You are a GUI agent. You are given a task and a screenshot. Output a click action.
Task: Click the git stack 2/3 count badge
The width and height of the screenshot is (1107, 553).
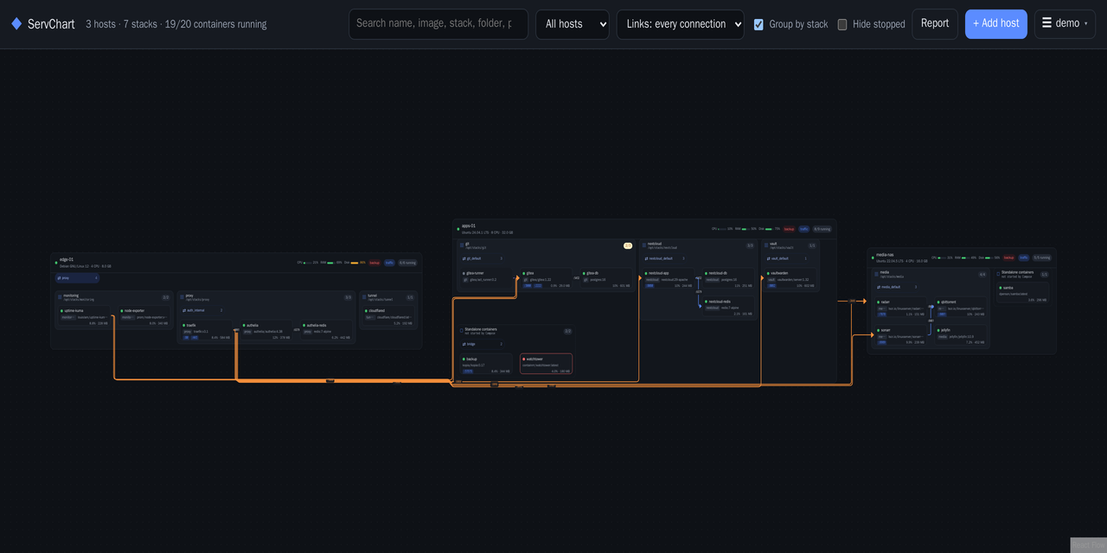628,245
